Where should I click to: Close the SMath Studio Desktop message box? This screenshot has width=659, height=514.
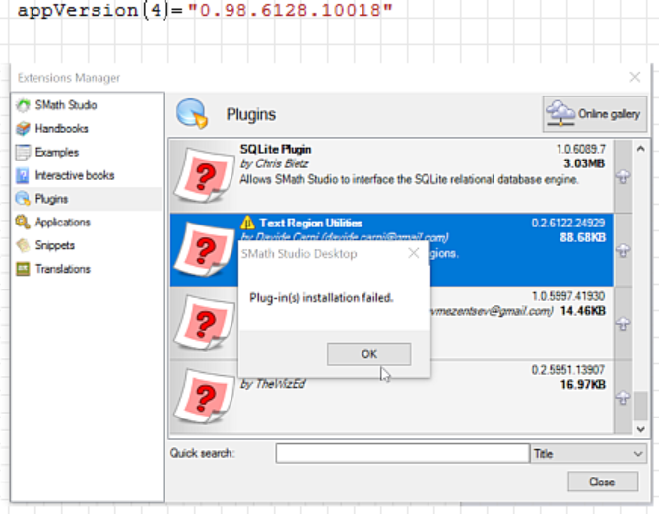(x=414, y=253)
